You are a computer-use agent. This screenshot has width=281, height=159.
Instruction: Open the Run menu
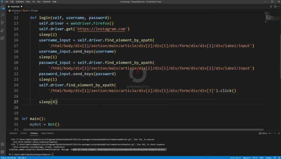39,2
